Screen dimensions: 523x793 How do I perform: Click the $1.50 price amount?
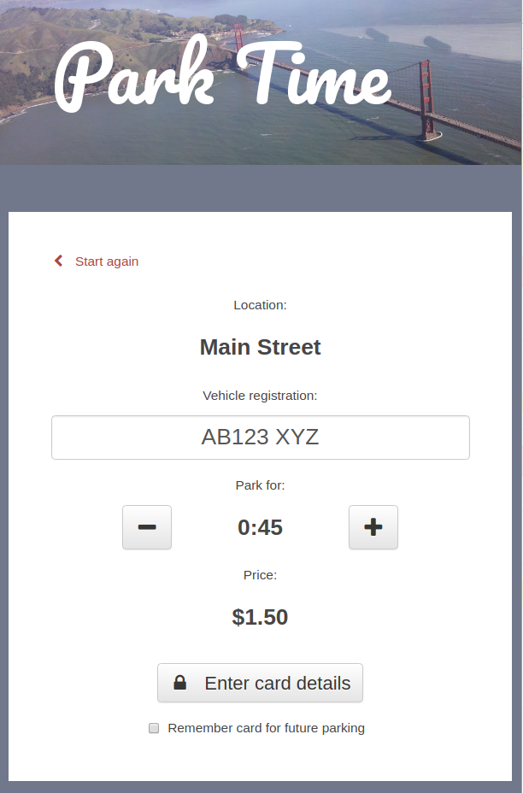click(261, 617)
